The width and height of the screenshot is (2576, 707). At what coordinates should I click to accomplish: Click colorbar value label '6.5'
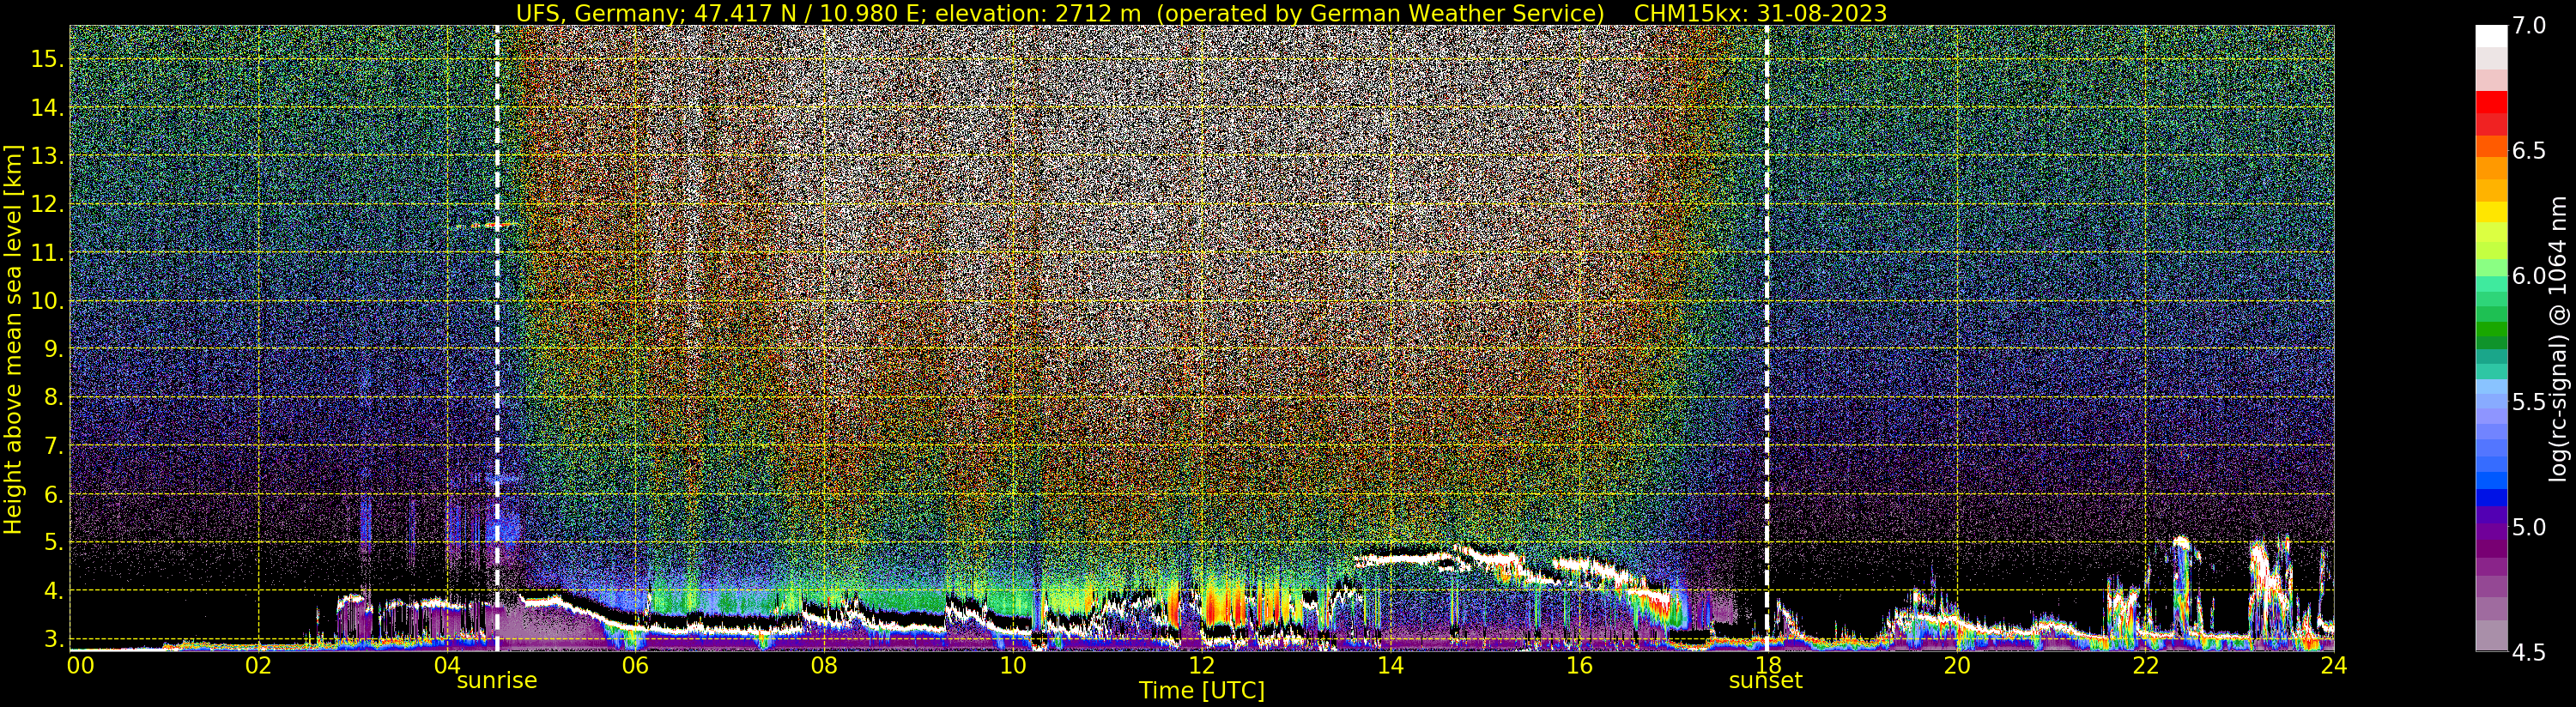(x=2529, y=151)
